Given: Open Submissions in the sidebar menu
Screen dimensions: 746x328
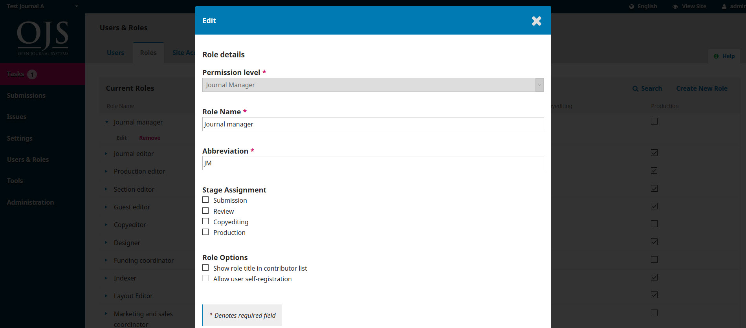Looking at the screenshot, I should 26,95.
